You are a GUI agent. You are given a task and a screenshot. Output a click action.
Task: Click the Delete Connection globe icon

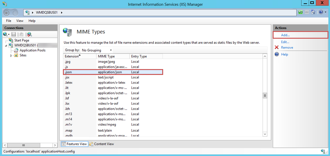(29, 34)
